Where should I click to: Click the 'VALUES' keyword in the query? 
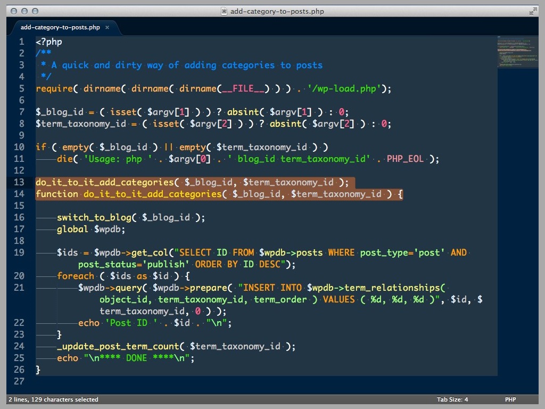(x=339, y=300)
